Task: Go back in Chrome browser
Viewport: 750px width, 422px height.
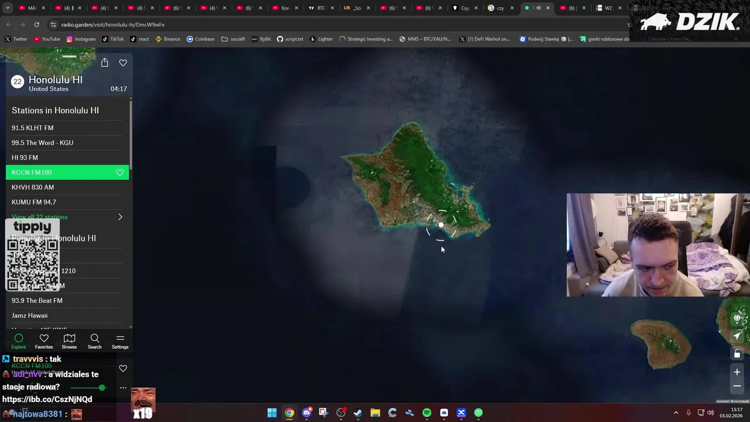Action: click(8, 25)
